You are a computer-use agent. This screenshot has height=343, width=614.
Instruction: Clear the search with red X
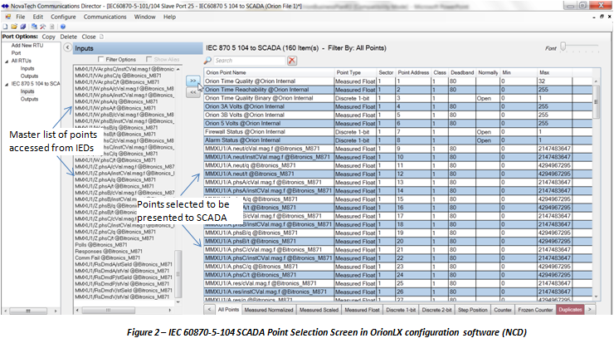[292, 61]
